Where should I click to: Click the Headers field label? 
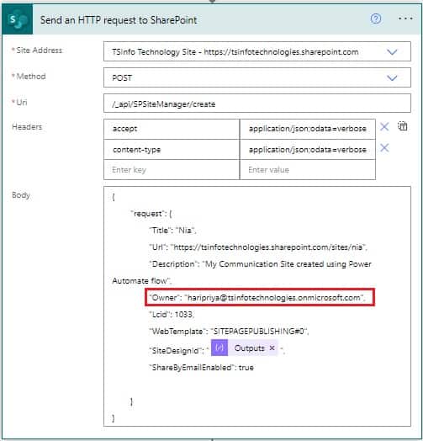coord(27,126)
